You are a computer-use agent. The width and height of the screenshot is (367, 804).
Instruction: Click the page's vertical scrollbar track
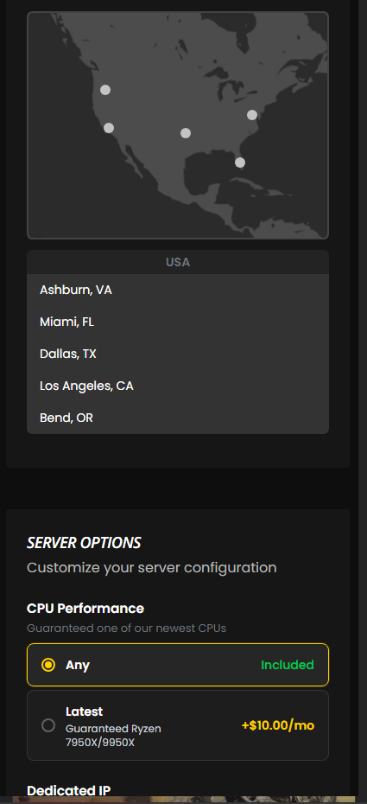(361, 402)
